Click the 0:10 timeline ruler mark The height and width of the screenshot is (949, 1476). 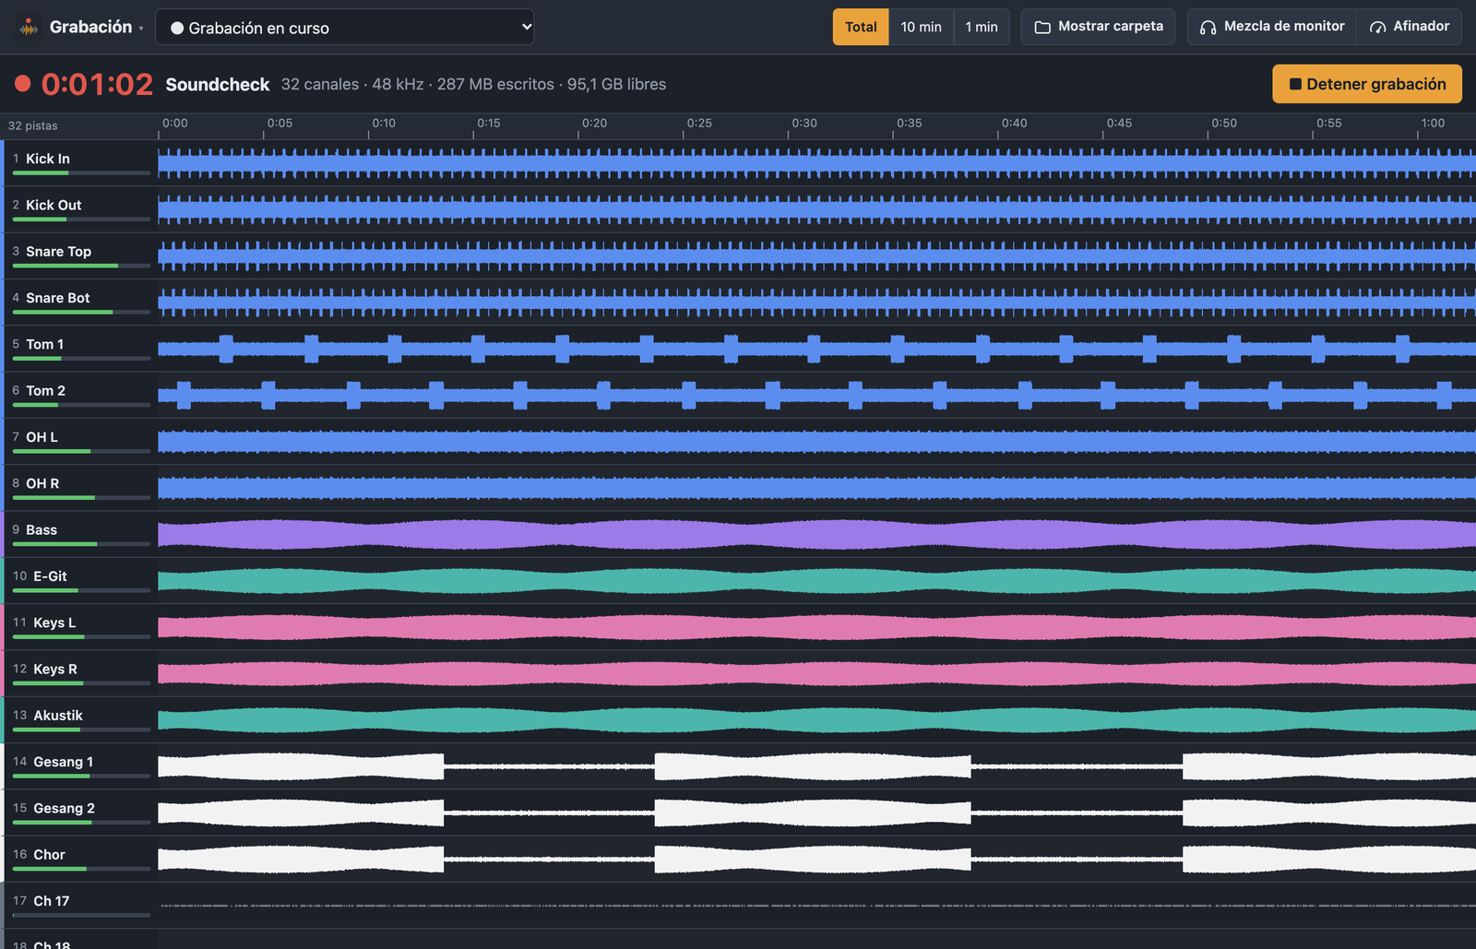tap(384, 123)
